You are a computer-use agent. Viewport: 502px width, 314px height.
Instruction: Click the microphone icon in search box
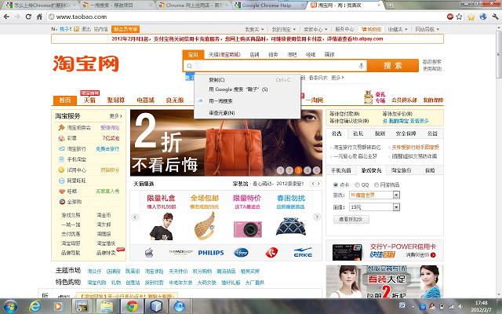coord(361,66)
